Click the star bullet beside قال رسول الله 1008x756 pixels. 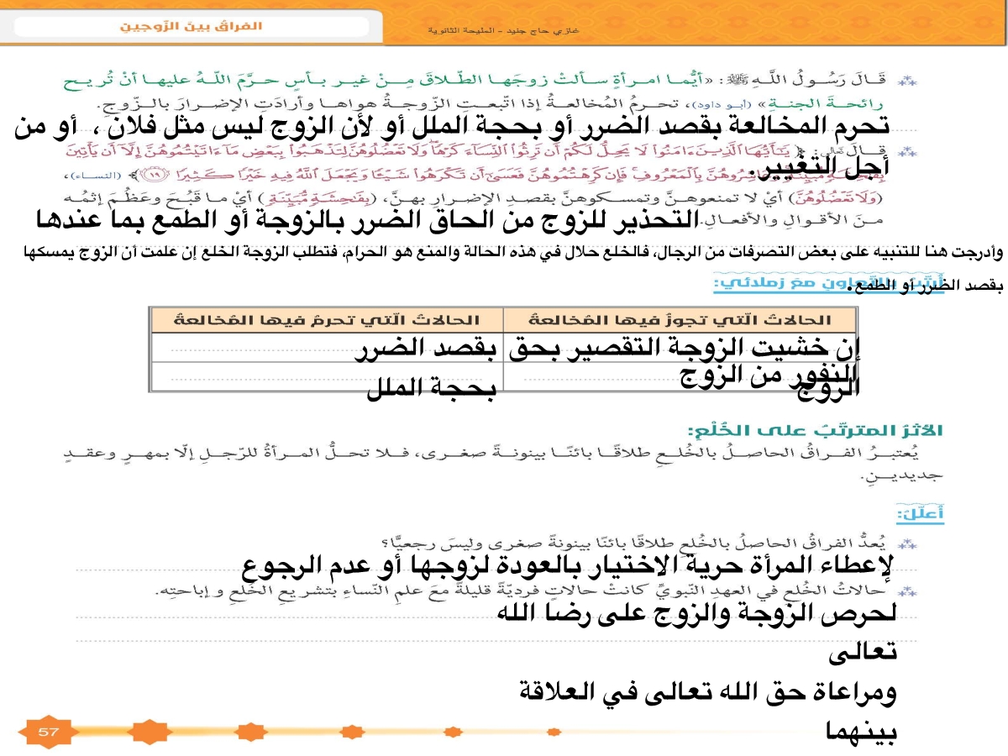coord(906,81)
